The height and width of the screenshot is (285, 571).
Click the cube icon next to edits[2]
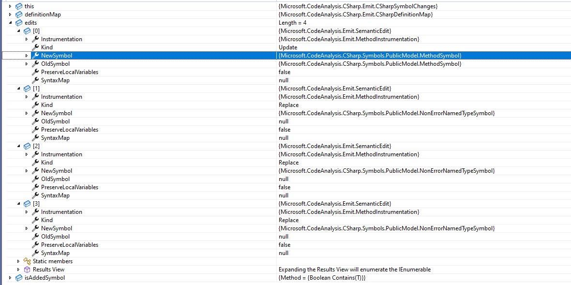coord(27,146)
